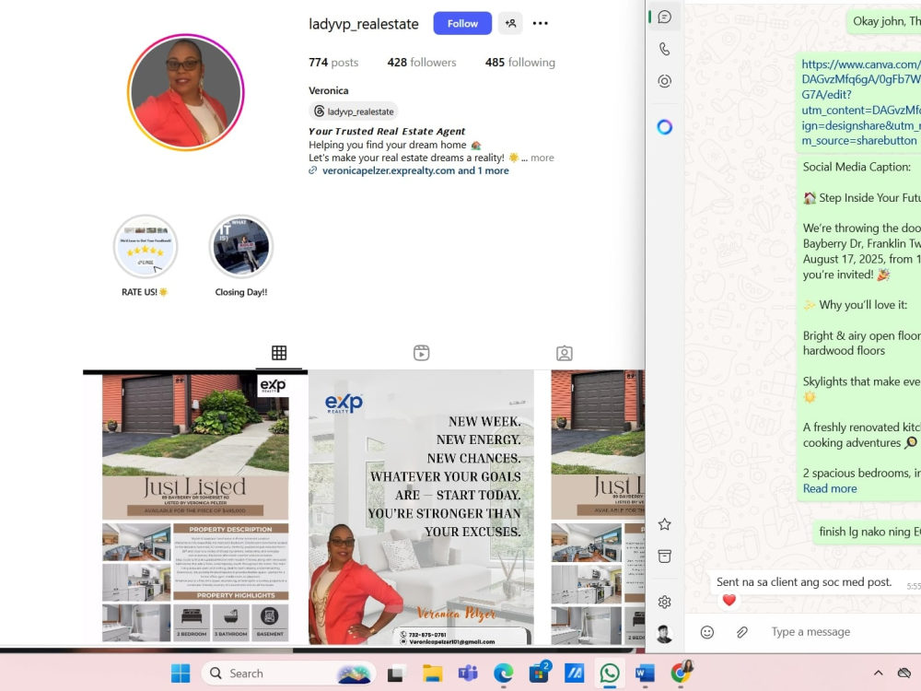Open Archived chats icon in WhatsApp

pos(664,556)
